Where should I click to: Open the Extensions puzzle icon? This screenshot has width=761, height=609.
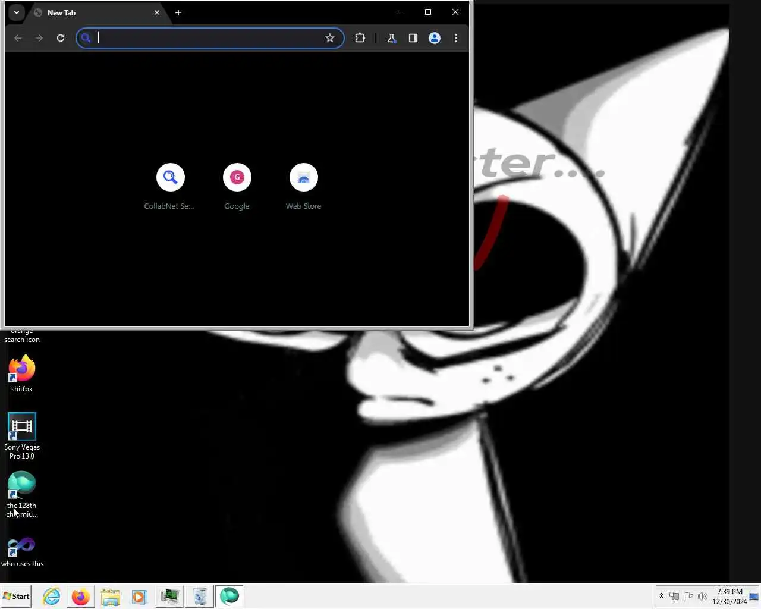click(360, 38)
